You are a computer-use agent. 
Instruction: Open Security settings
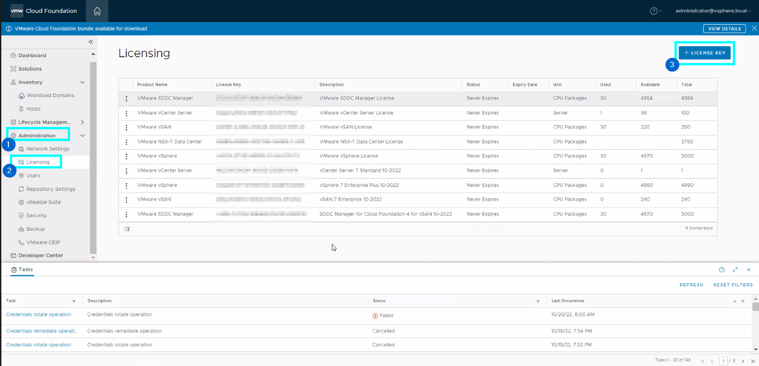tap(36, 216)
